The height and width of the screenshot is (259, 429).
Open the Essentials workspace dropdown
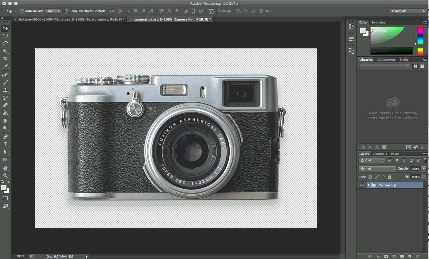click(408, 11)
